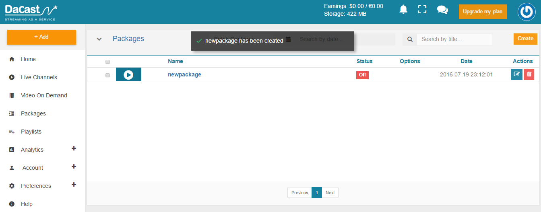Click the magnifier search icon
The height and width of the screenshot is (212, 541).
[x=410, y=39]
